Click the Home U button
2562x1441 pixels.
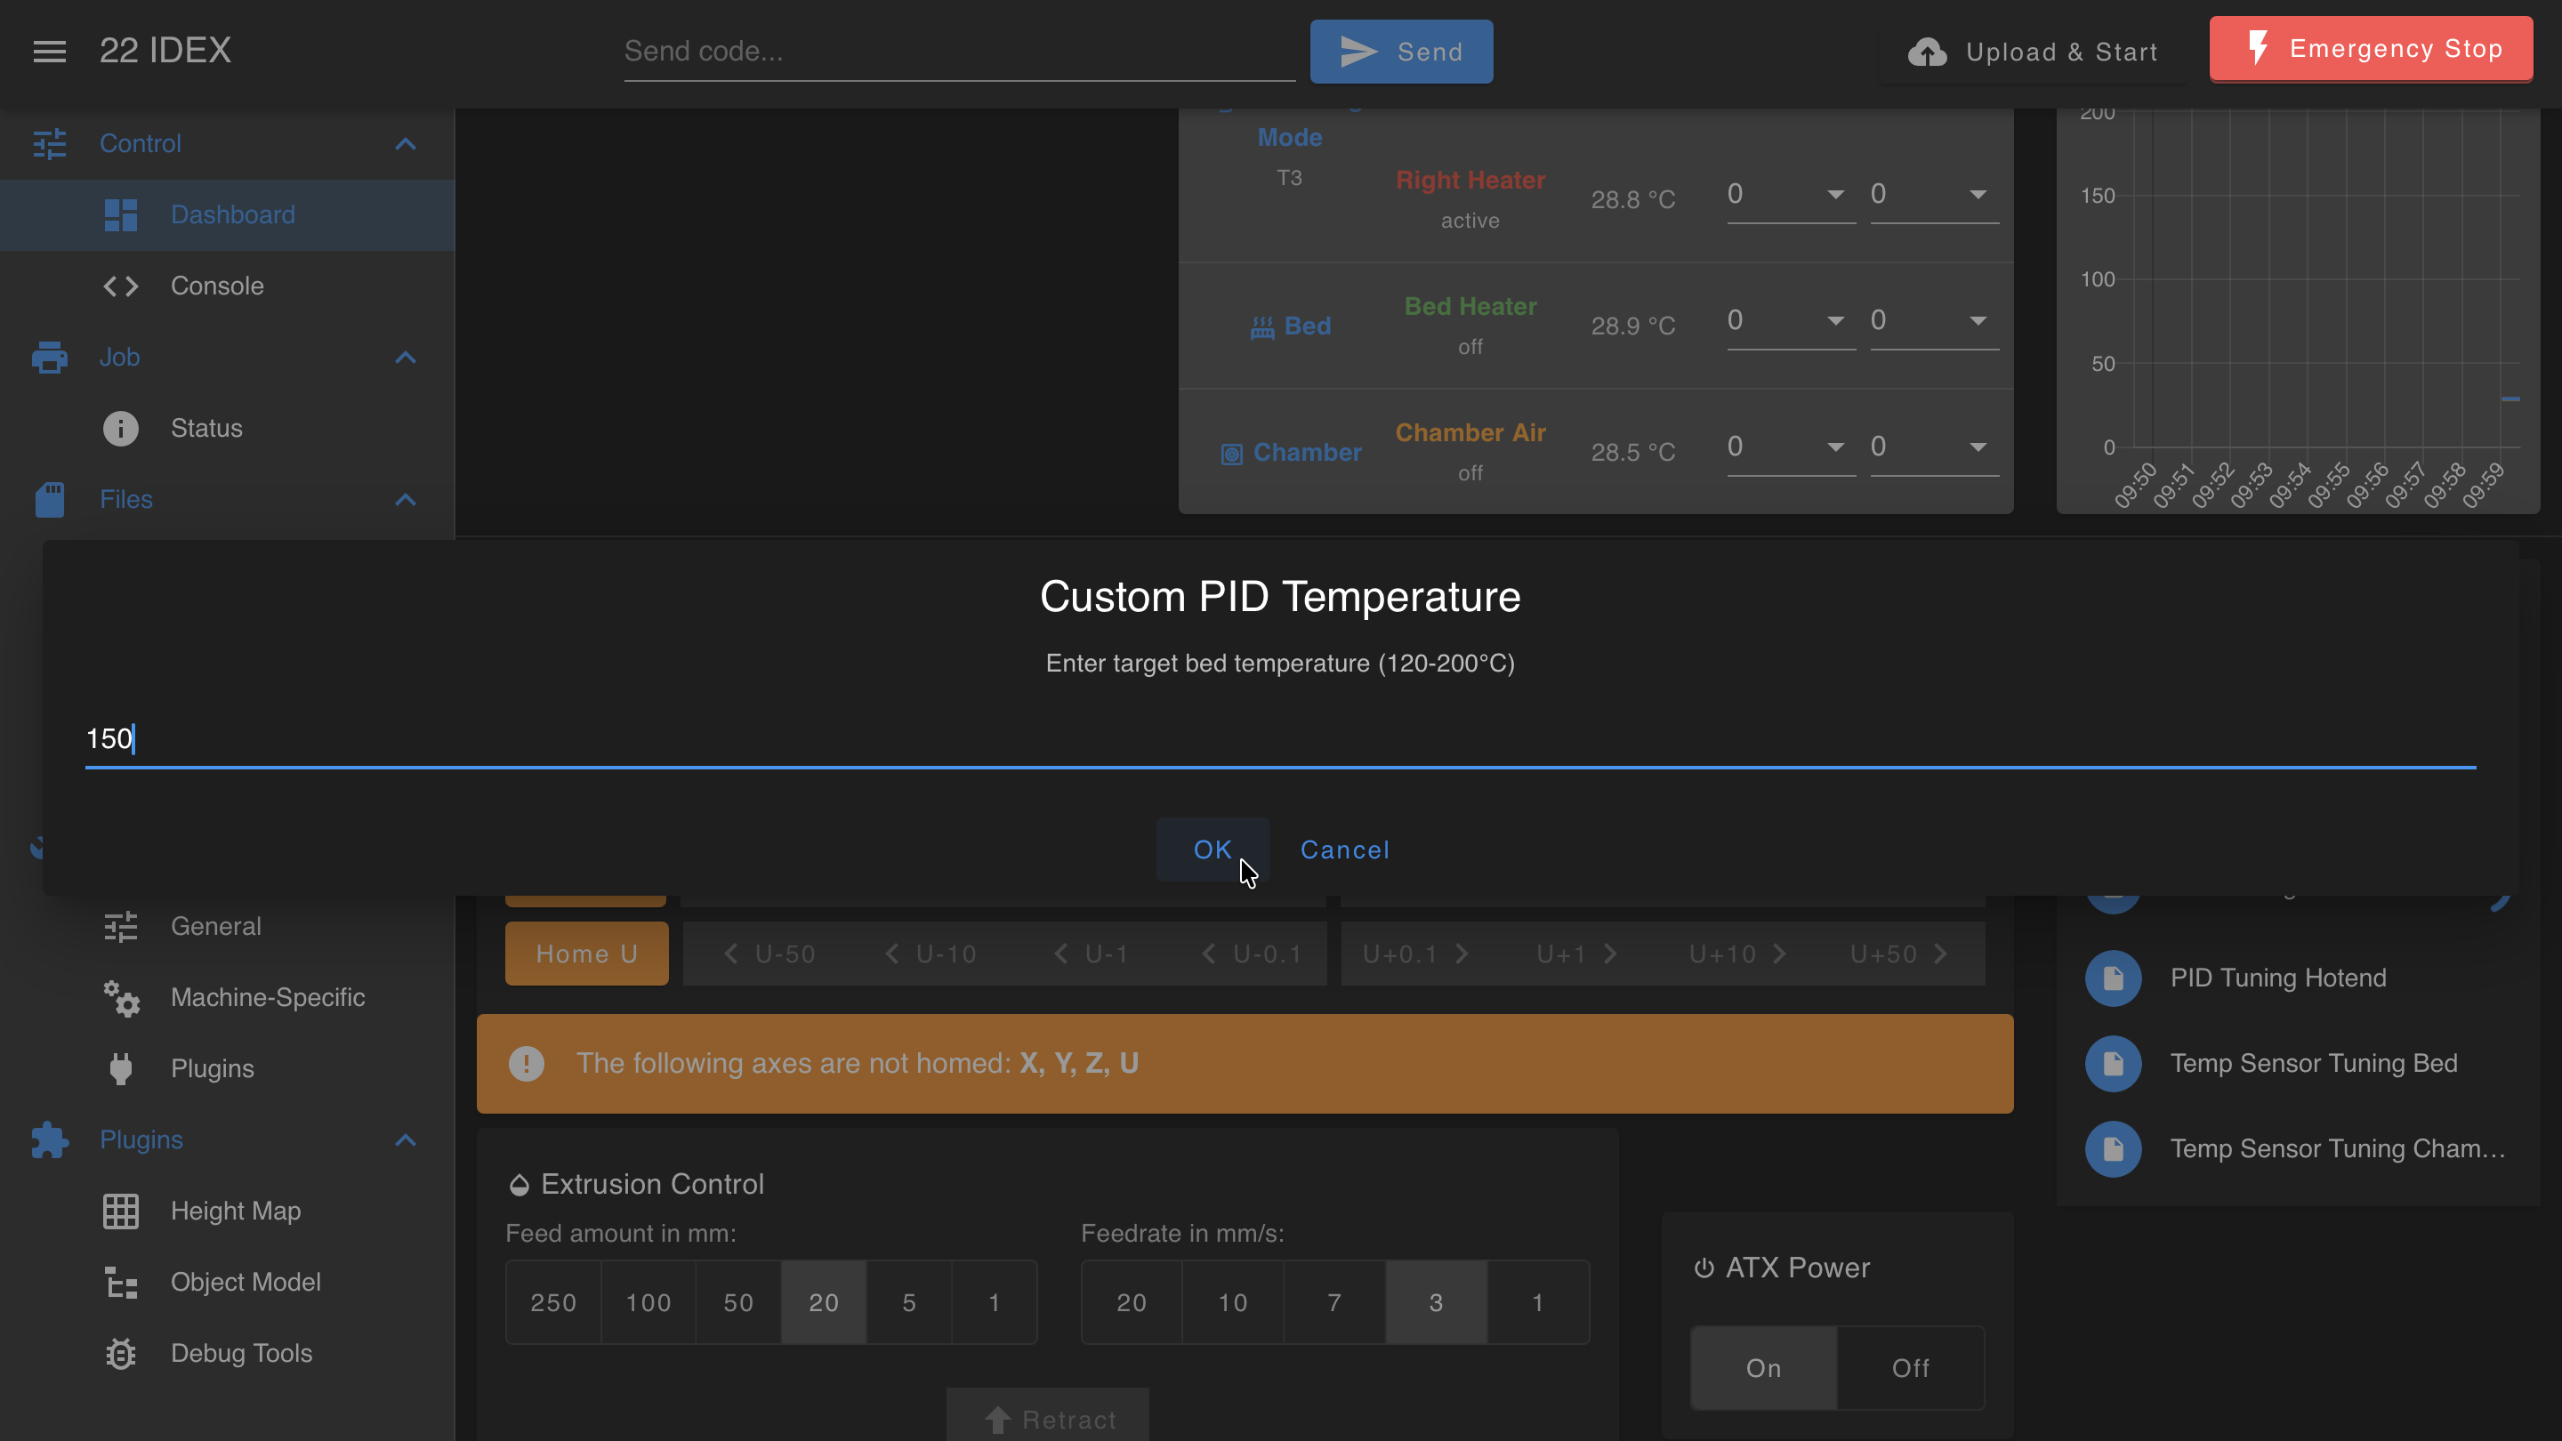coord(587,954)
